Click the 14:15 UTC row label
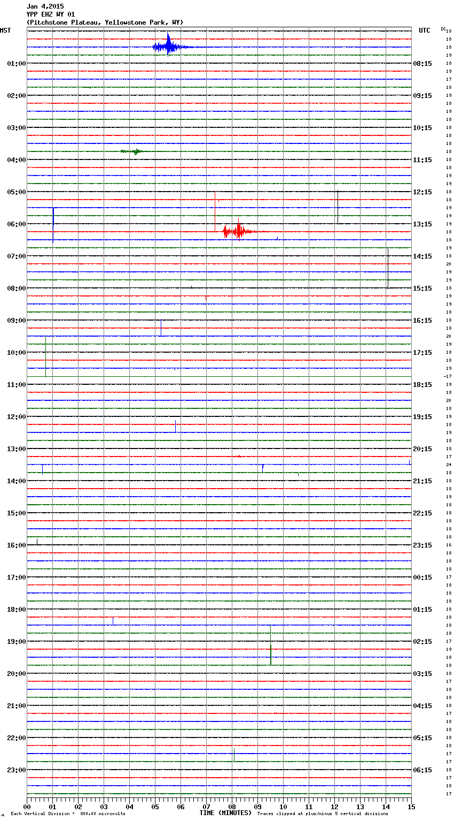The image size is (454, 821). 422,256
